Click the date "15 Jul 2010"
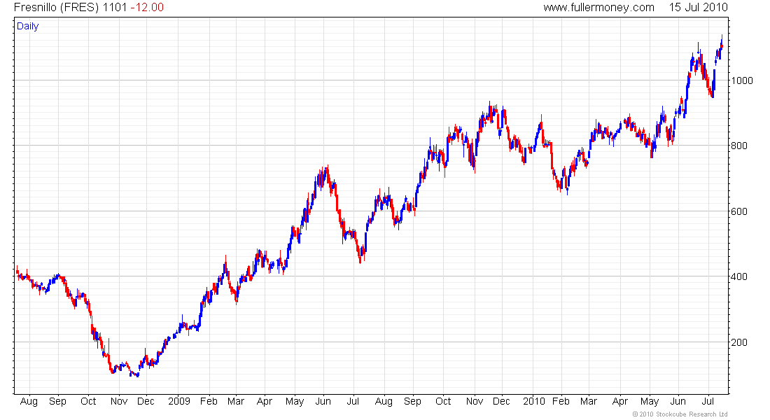Viewport: 770px width, 420px height. coord(699,8)
